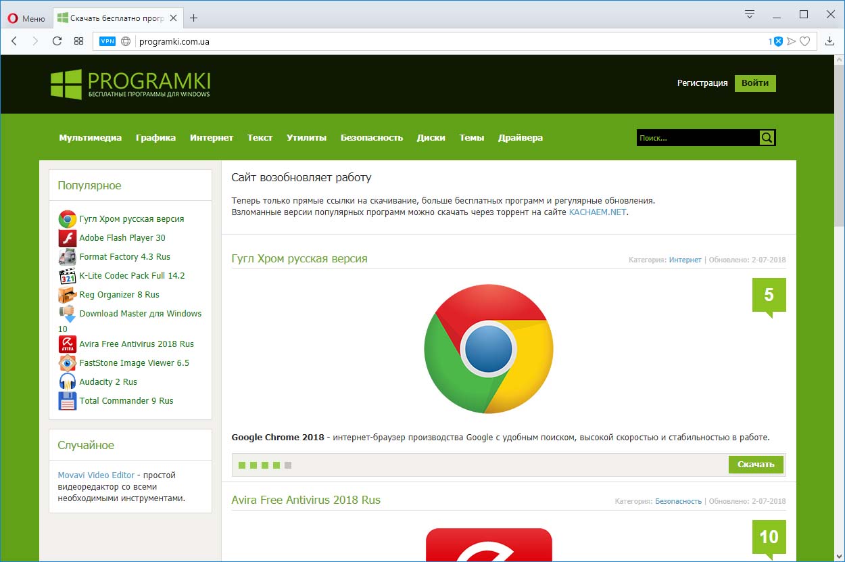This screenshot has width=845, height=562.
Task: Click the send to My Flow icon
Action: pos(792,41)
